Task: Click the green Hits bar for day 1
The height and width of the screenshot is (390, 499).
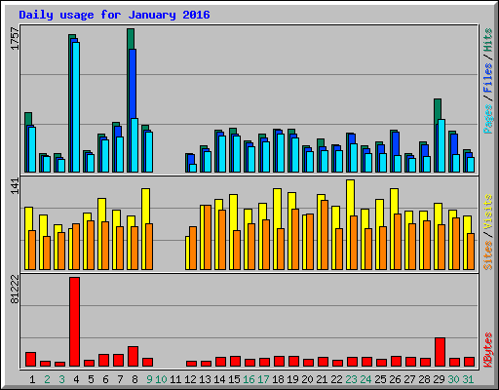Action: 28,119
